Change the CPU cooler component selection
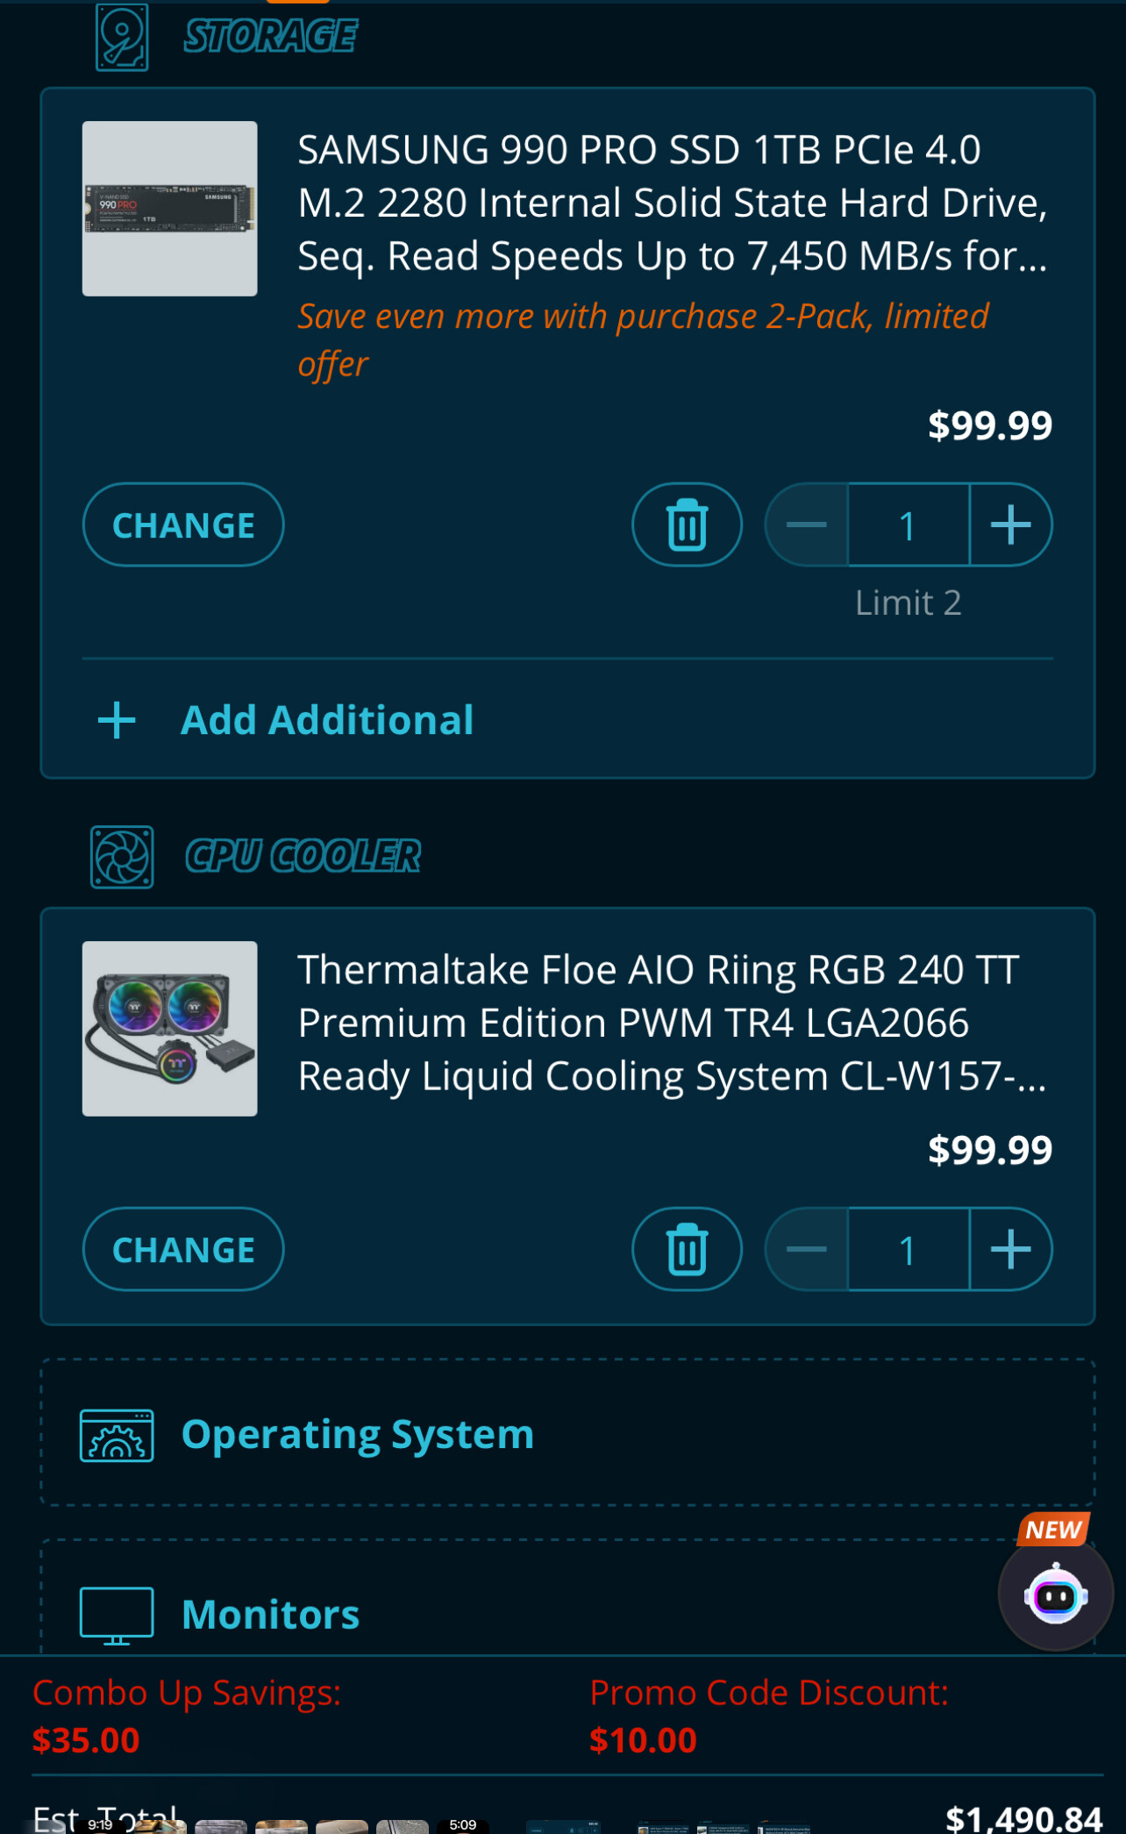The image size is (1126, 1834). [x=183, y=1249]
